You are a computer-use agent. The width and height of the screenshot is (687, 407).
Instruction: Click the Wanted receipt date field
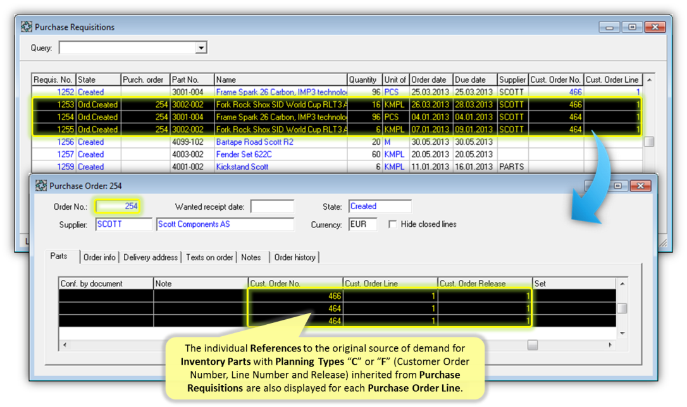[272, 207]
